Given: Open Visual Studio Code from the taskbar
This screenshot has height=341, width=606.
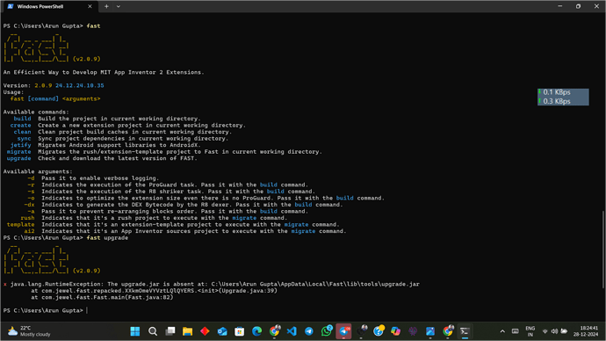Looking at the screenshot, I should click(292, 331).
